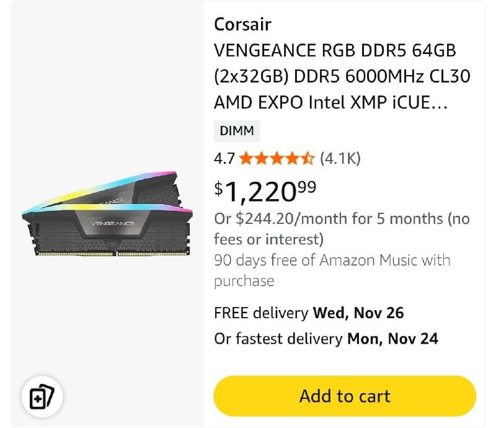
Task: Click the middle rating star
Action: click(277, 159)
